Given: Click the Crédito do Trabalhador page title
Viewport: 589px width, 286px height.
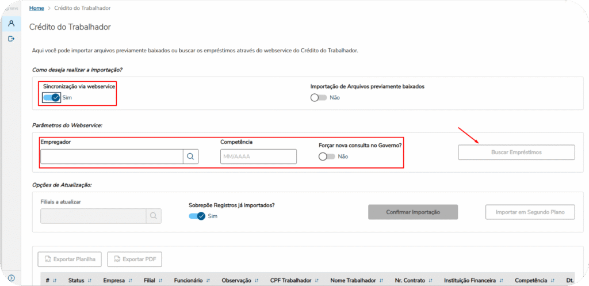Looking at the screenshot, I should point(70,27).
